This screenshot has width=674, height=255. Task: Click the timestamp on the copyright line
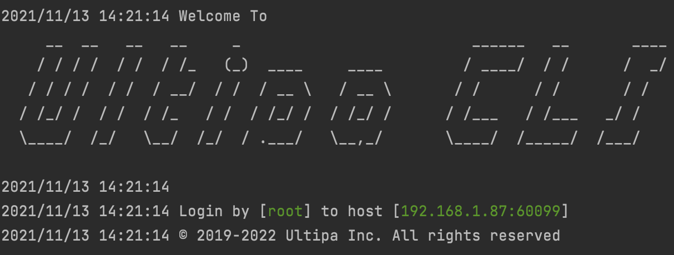click(85, 236)
